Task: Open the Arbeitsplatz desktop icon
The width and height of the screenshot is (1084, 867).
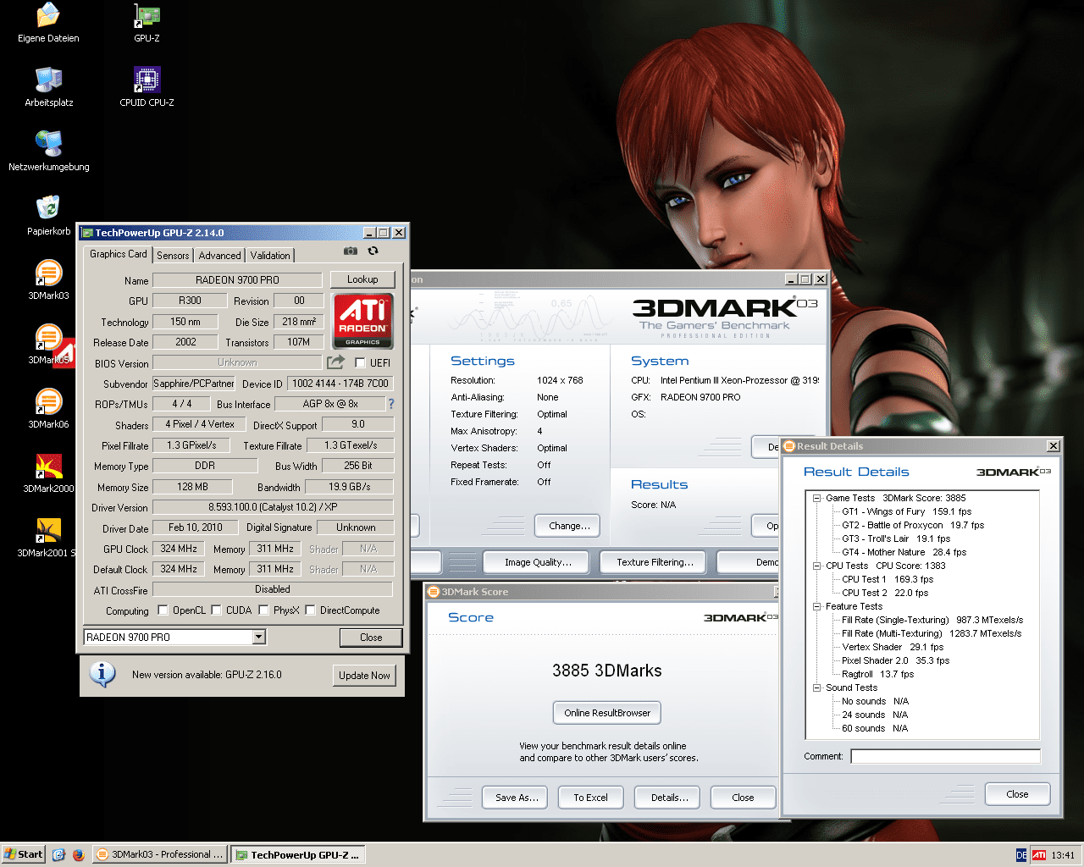Action: (x=48, y=87)
